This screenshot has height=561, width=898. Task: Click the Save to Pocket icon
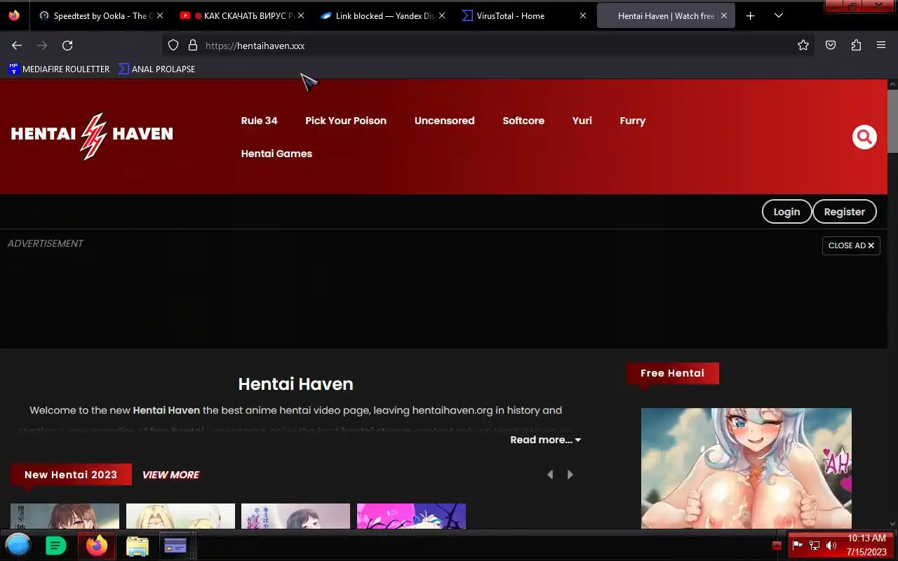click(x=830, y=45)
